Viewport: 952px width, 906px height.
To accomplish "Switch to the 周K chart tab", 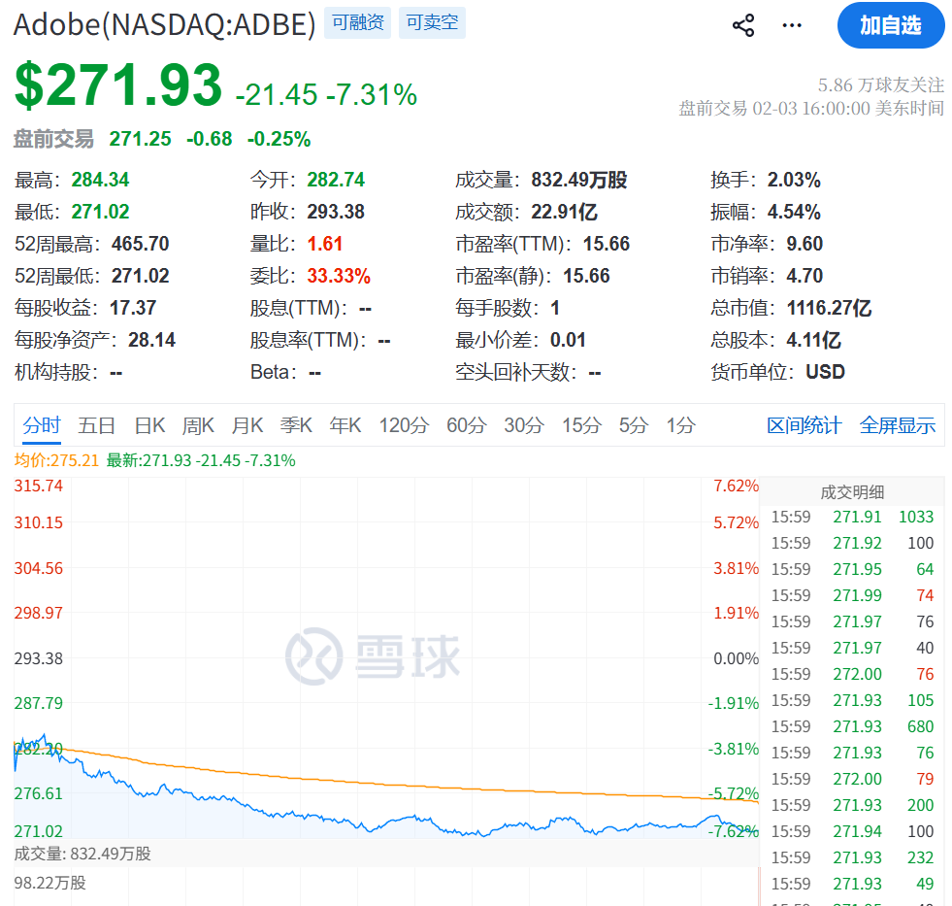I will click(x=199, y=424).
